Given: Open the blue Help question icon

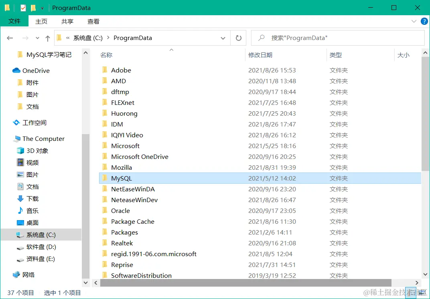Looking at the screenshot, I should click(x=424, y=21).
